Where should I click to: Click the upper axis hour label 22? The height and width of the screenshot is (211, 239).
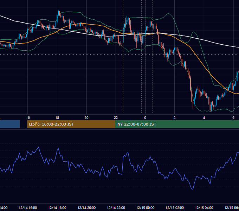(116, 118)
